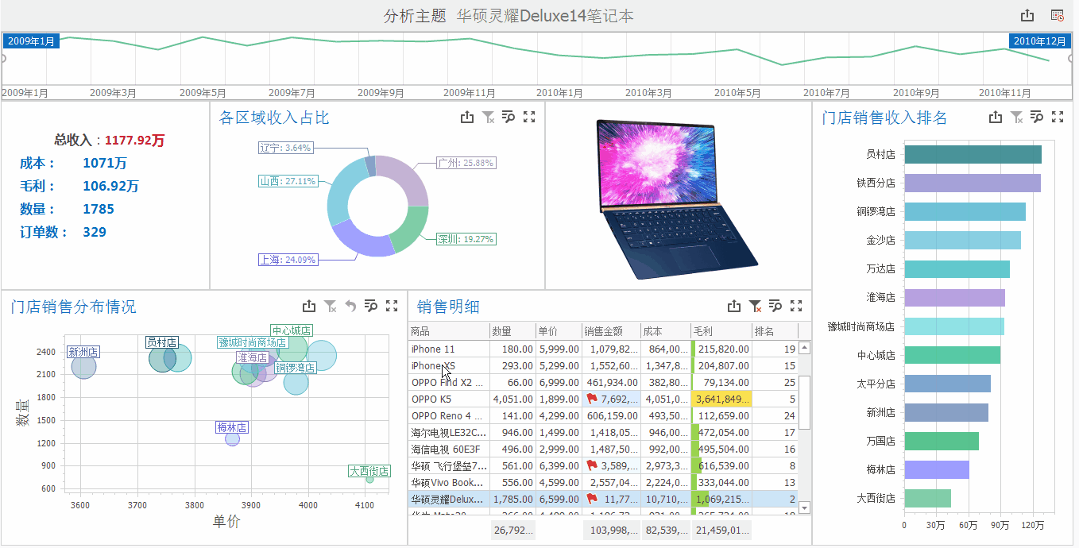The image size is (1079, 548).
Task: Click export icon at dashboard top-right
Action: 1027,16
